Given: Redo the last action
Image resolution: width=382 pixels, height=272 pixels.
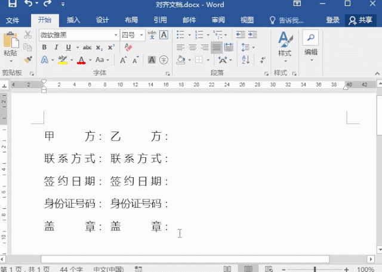Looking at the screenshot, I should coord(48,3).
